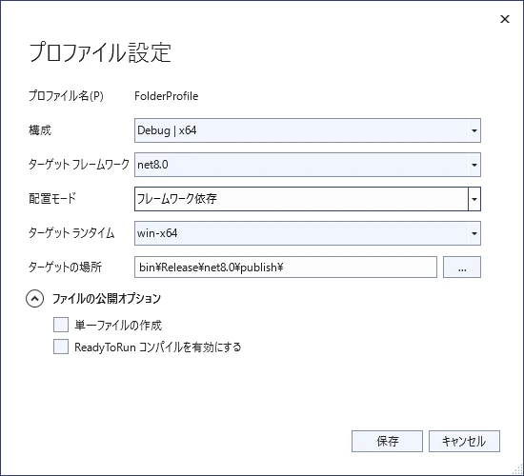Open the ターゲット フレームワーク dropdown showing net8.0
The height and width of the screenshot is (476, 524).
tap(308, 165)
